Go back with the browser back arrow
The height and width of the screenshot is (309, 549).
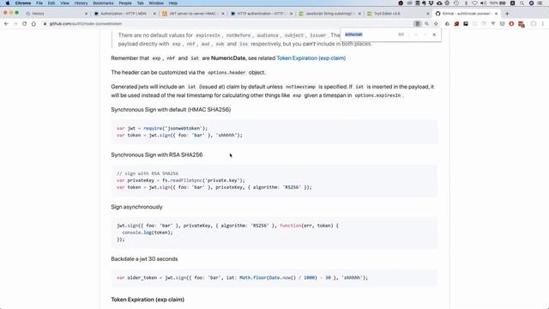click(6, 24)
